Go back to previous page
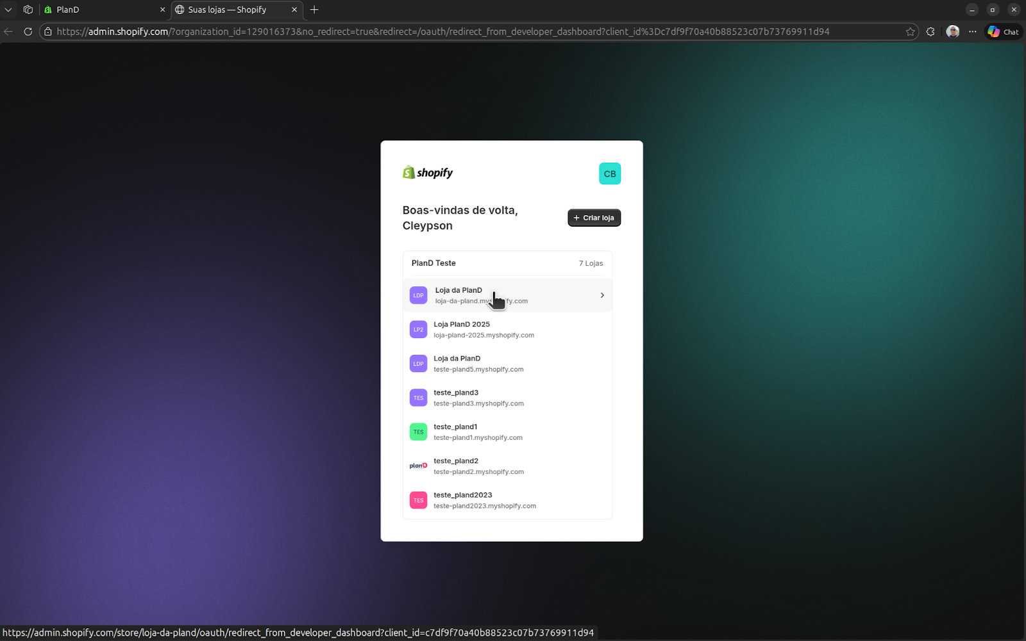1026x641 pixels. 8,31
